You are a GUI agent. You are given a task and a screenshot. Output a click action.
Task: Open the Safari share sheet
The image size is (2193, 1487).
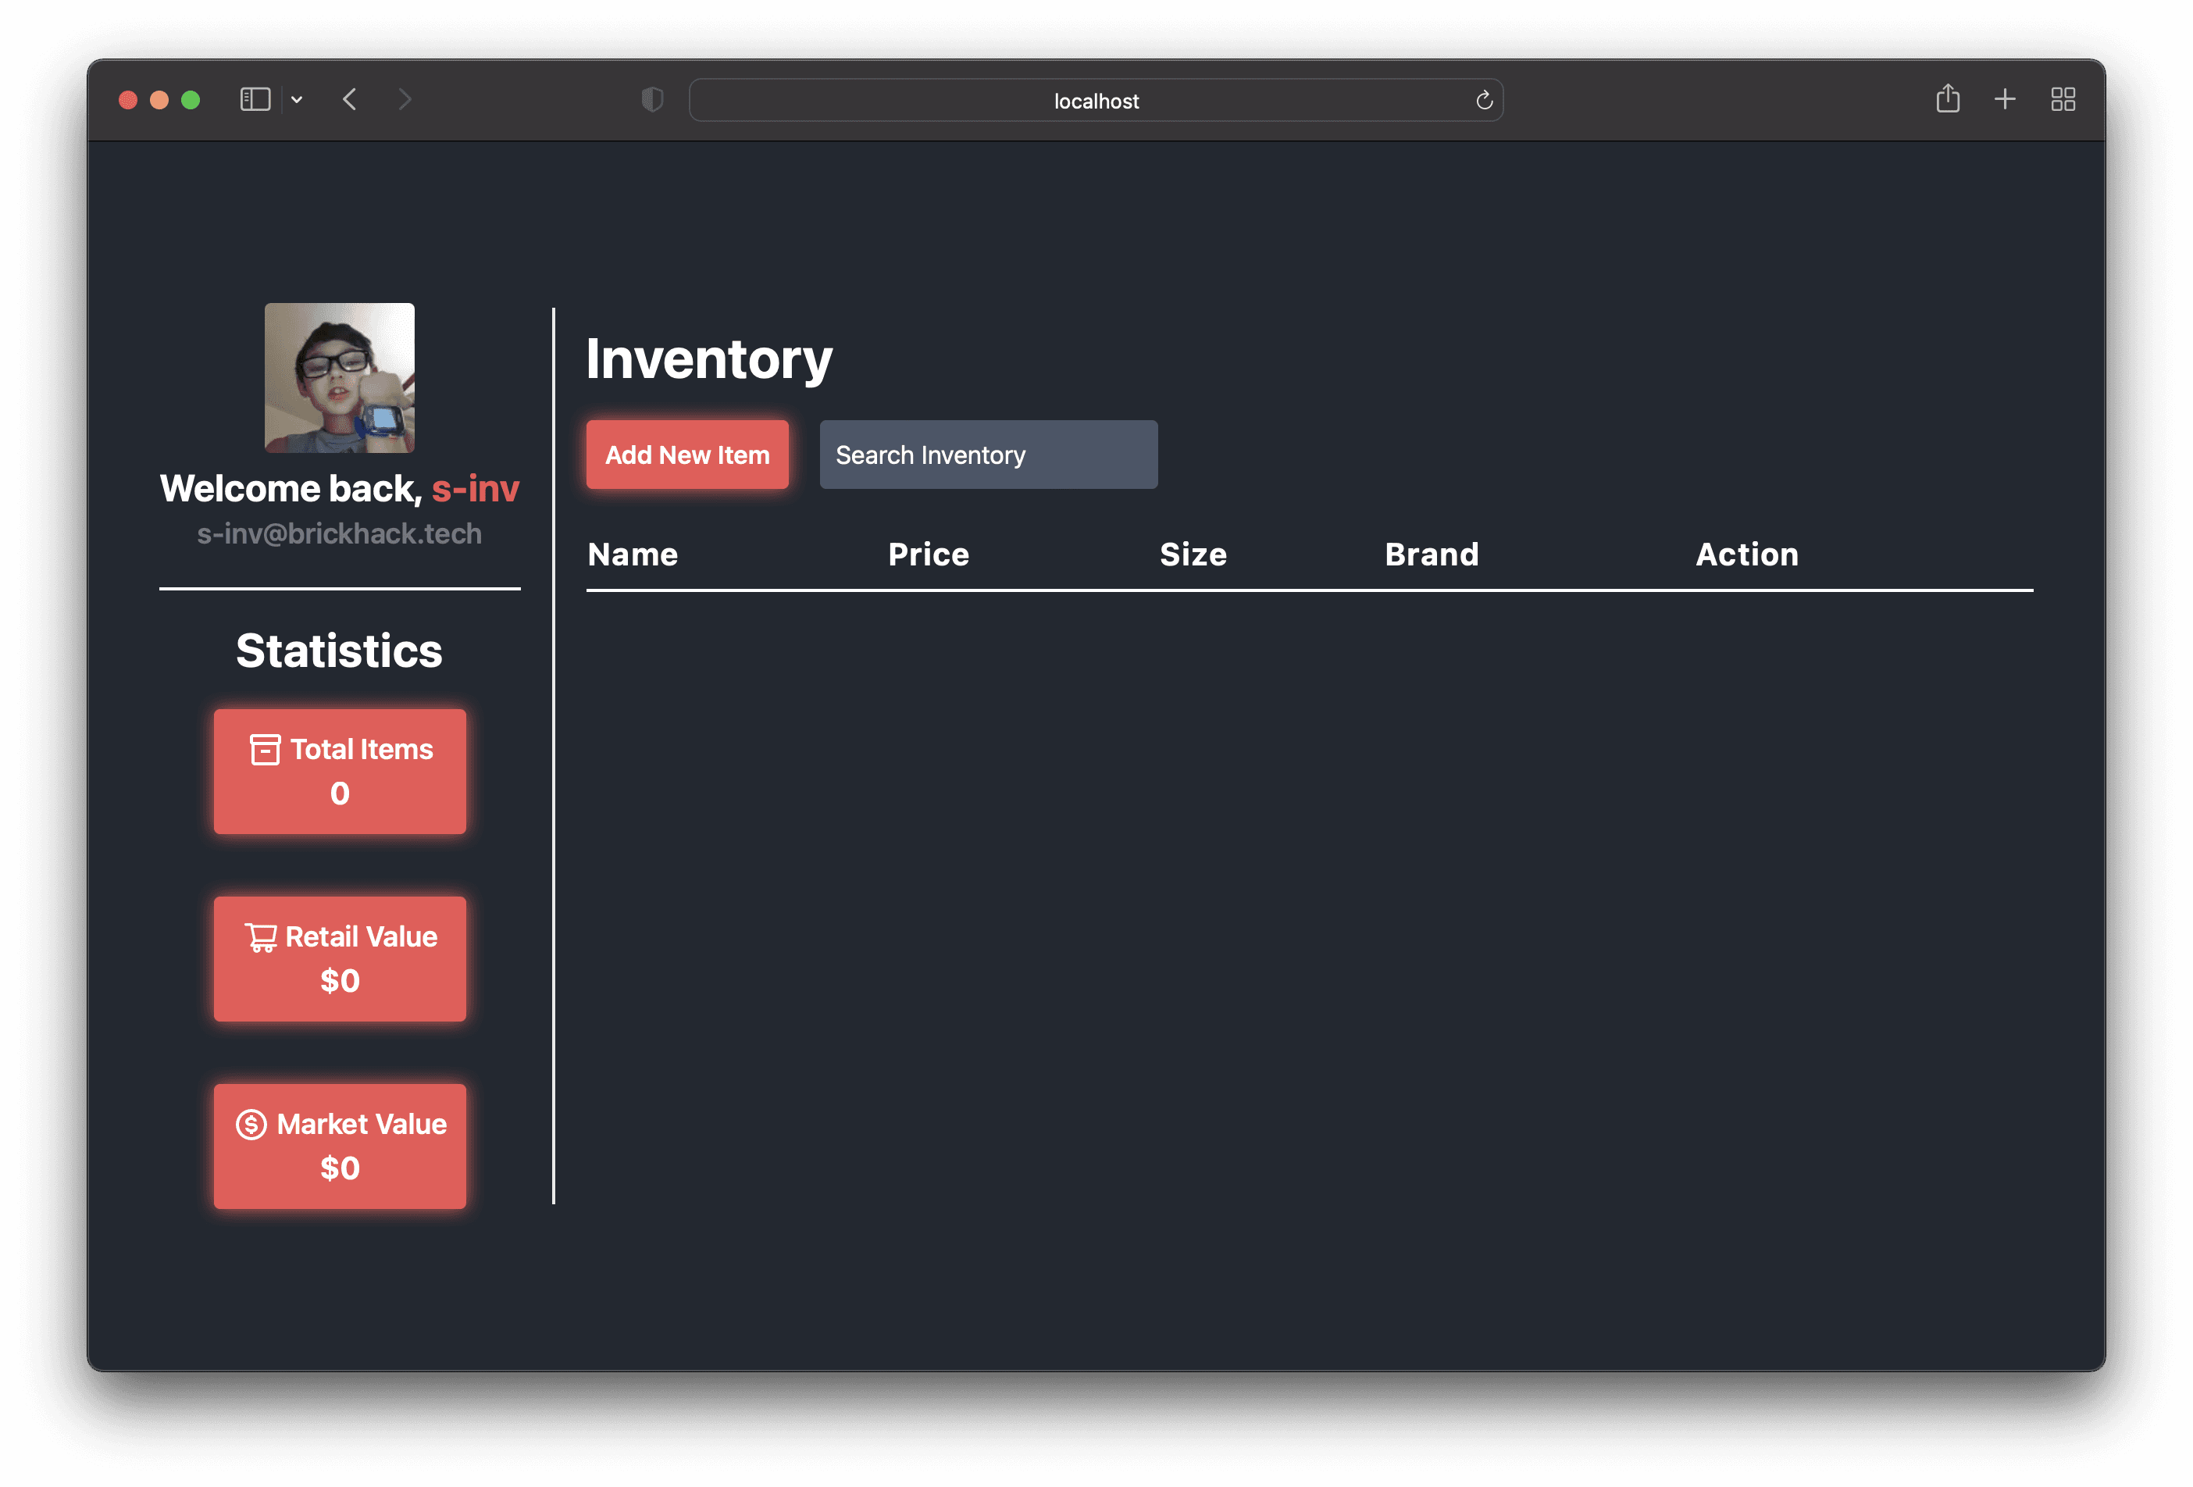coord(1947,99)
